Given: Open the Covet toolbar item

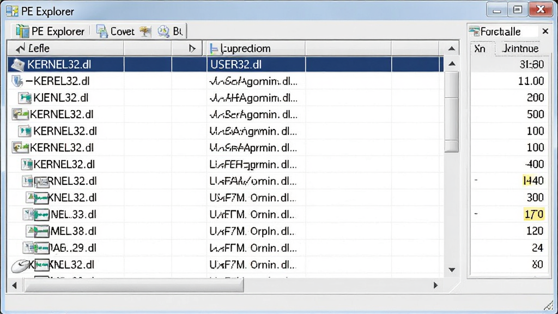Looking at the screenshot, I should [123, 32].
